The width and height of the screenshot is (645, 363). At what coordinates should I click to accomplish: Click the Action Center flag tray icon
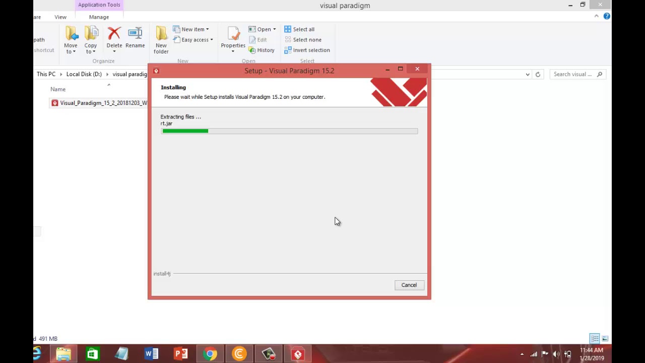[x=545, y=354]
